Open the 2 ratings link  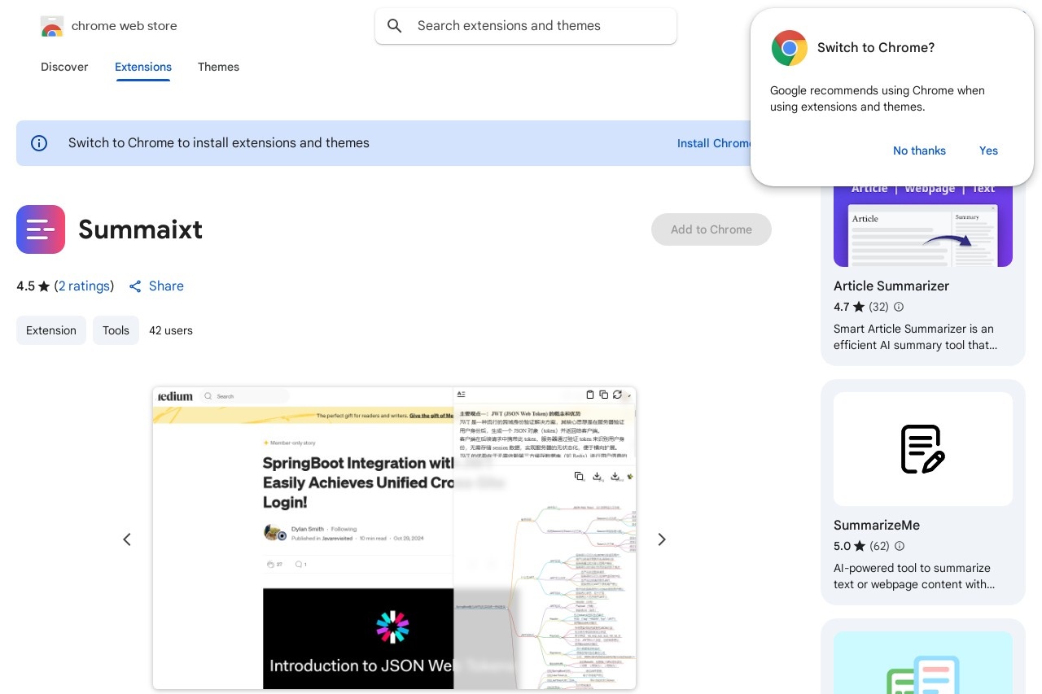pos(84,286)
